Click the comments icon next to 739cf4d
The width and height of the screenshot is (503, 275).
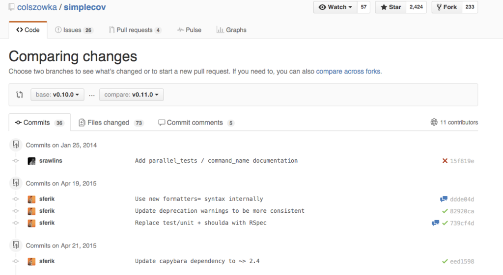pos(435,223)
